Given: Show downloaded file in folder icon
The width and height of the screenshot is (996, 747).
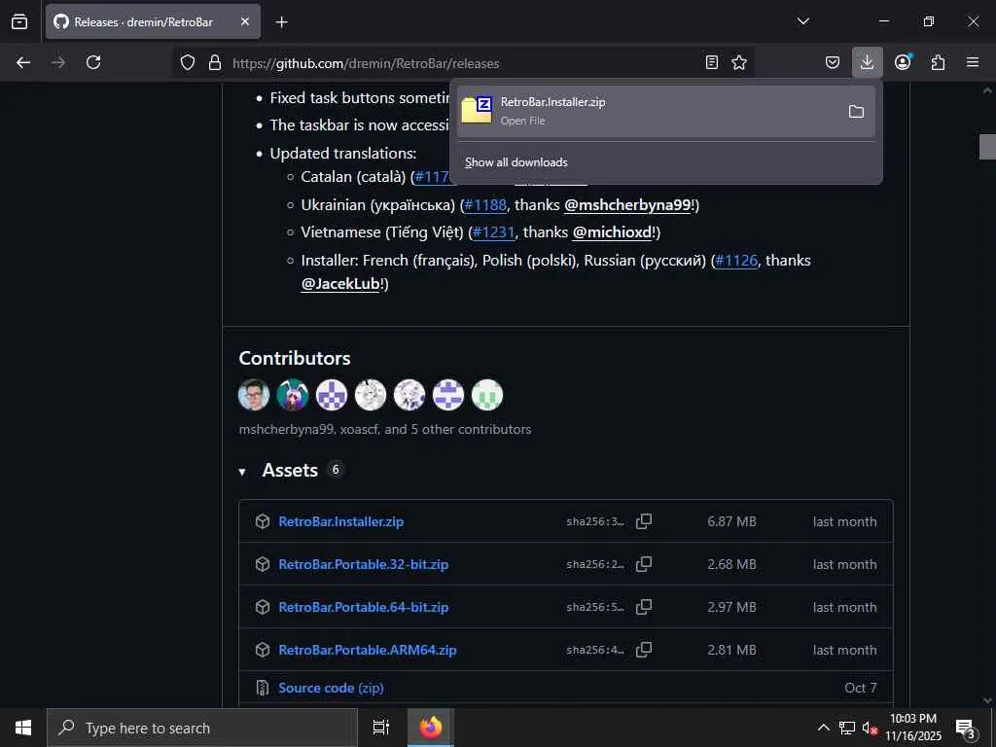Looking at the screenshot, I should coord(856,112).
